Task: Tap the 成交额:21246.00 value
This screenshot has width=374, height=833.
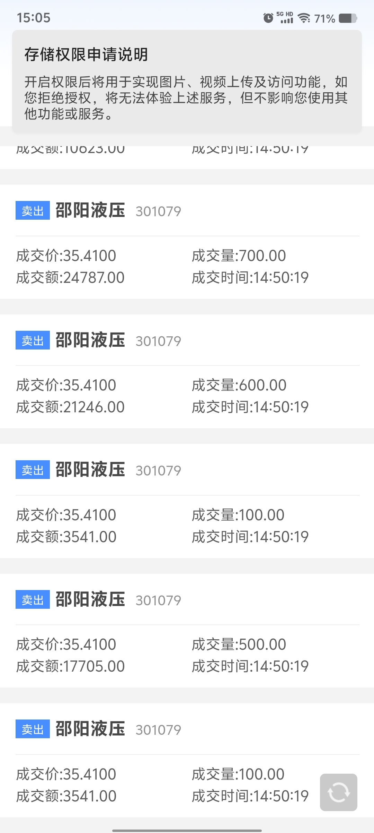Action: click(70, 407)
